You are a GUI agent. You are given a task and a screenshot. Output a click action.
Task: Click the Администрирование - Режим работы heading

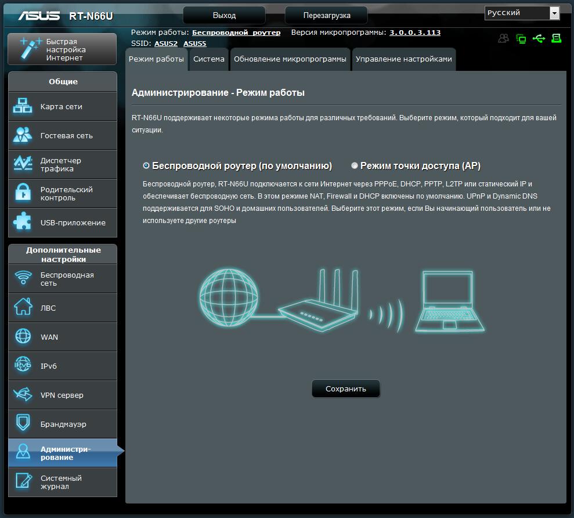coord(218,92)
